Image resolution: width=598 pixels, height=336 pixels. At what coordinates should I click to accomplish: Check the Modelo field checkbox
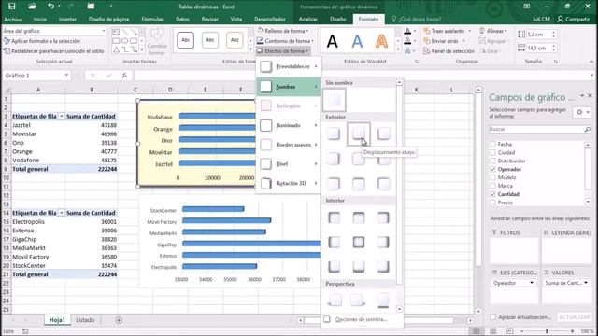point(492,177)
